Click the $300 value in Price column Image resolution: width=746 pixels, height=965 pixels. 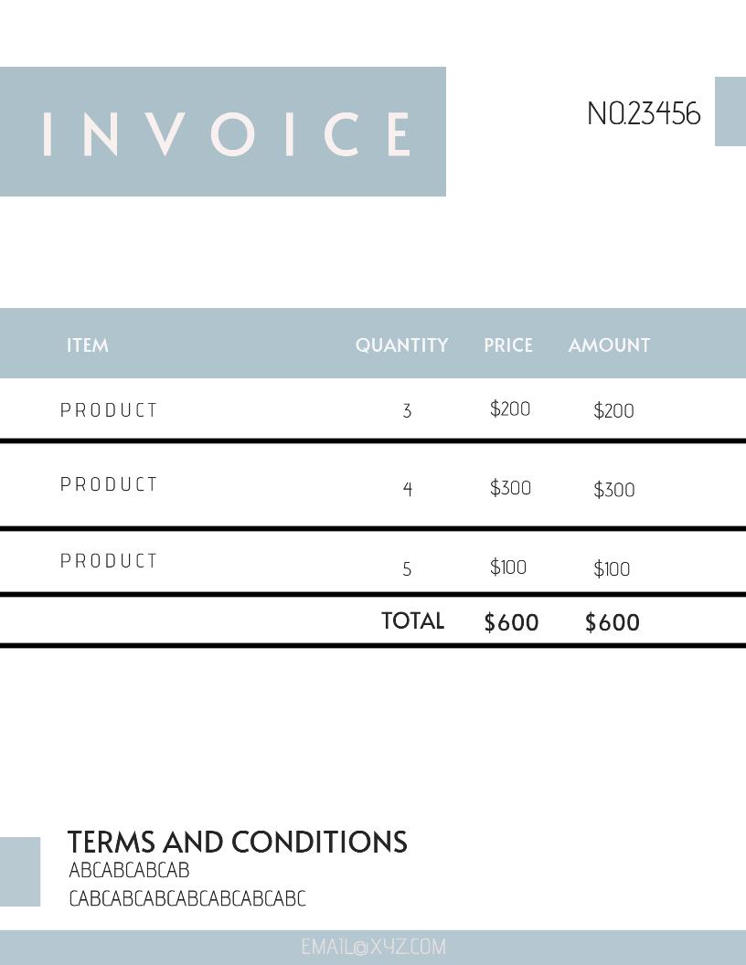510,488
